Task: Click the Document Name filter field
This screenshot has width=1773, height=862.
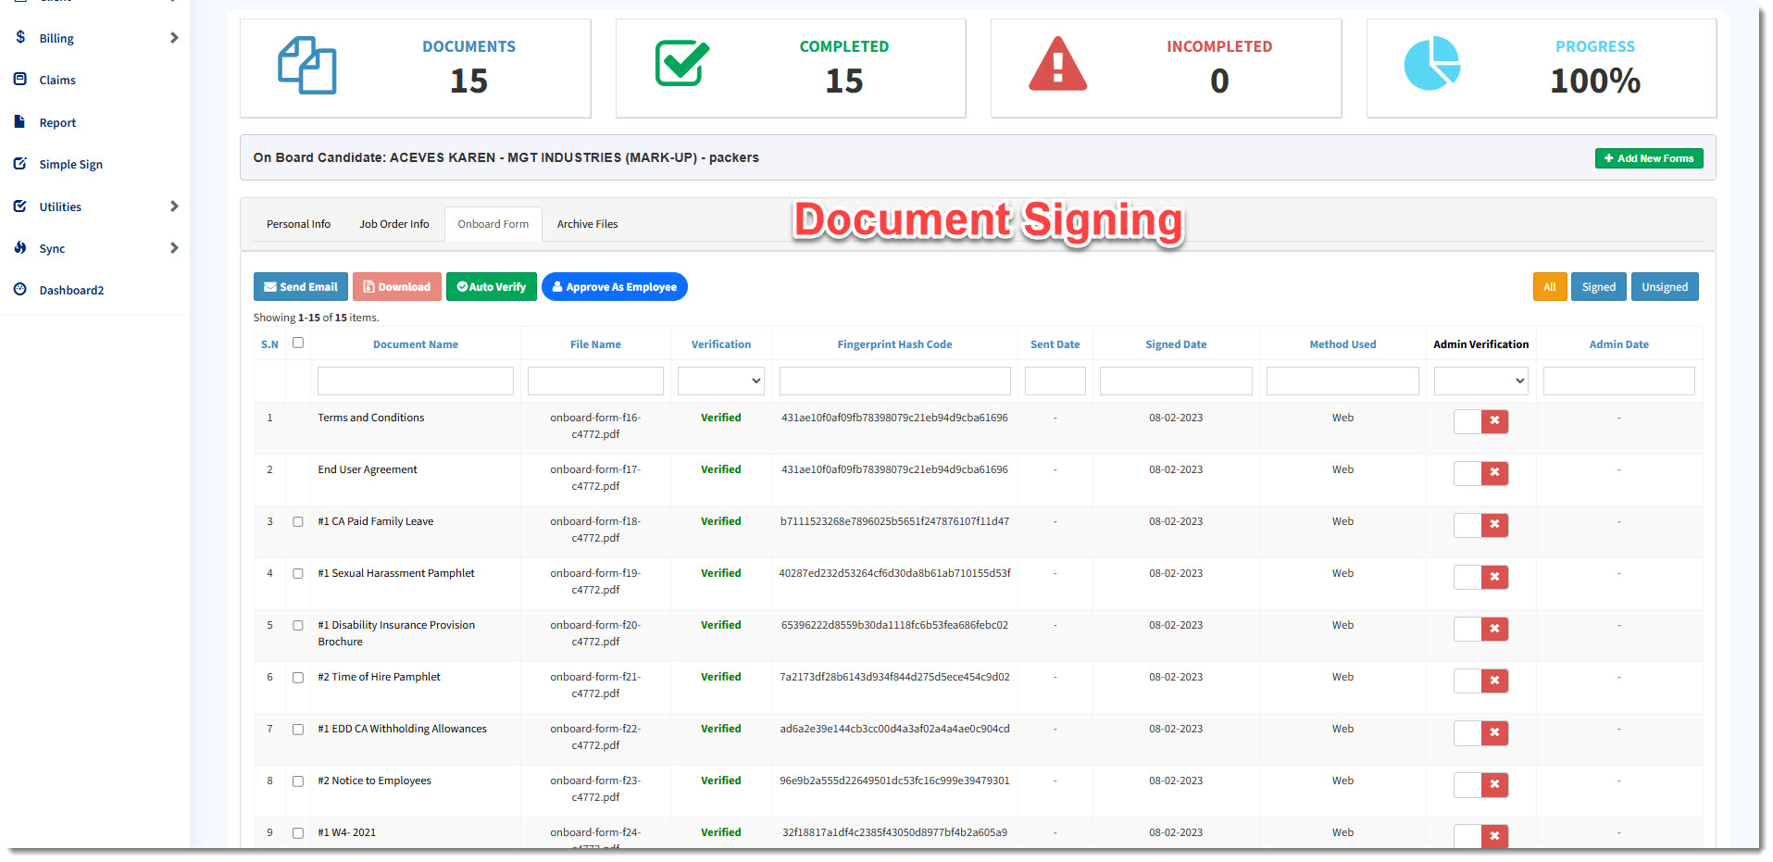Action: [415, 381]
